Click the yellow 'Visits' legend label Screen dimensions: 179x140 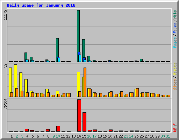pos(175,69)
